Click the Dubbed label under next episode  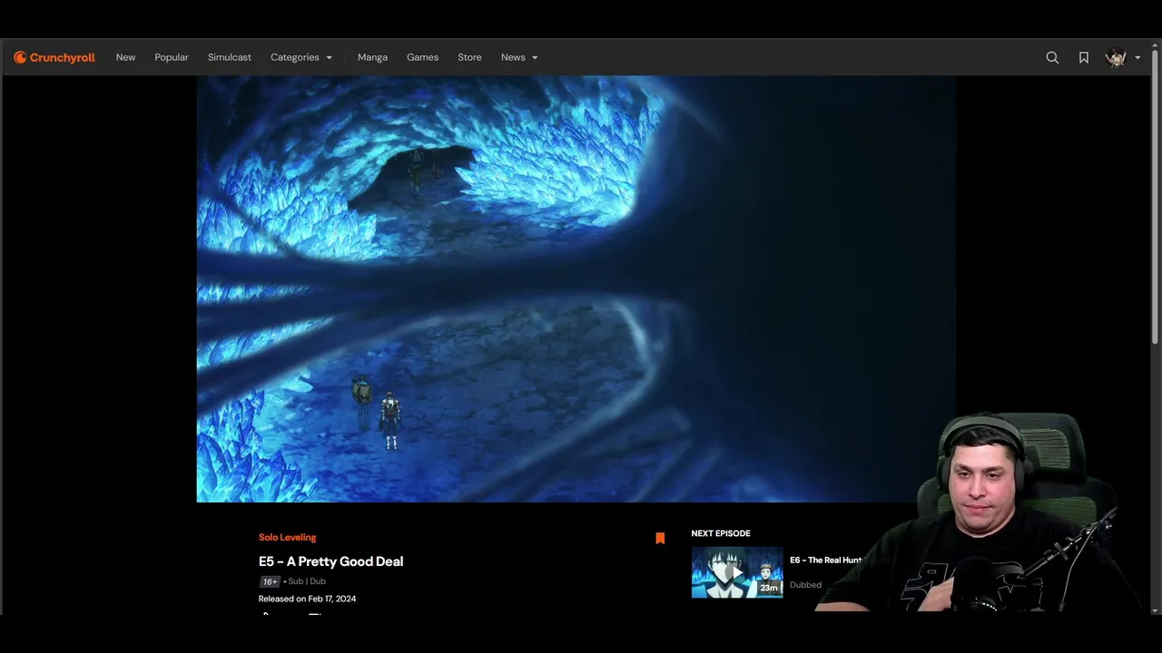pyautogui.click(x=805, y=585)
